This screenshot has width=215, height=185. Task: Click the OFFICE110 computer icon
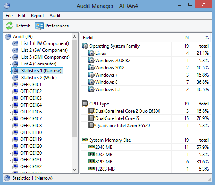[x=15, y=132]
